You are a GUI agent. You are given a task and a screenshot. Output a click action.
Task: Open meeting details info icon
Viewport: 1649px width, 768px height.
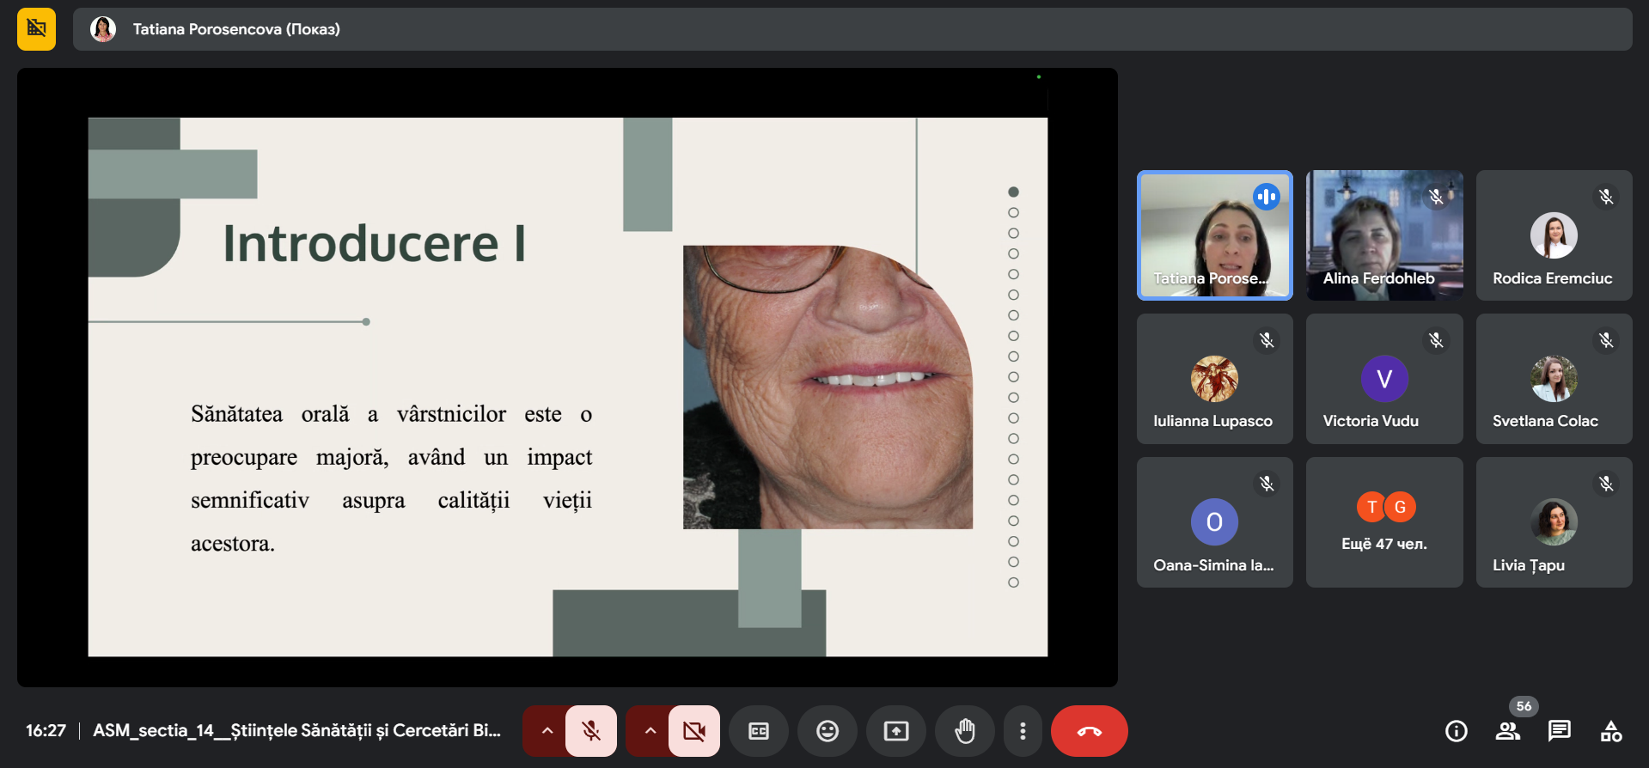[x=1457, y=731]
